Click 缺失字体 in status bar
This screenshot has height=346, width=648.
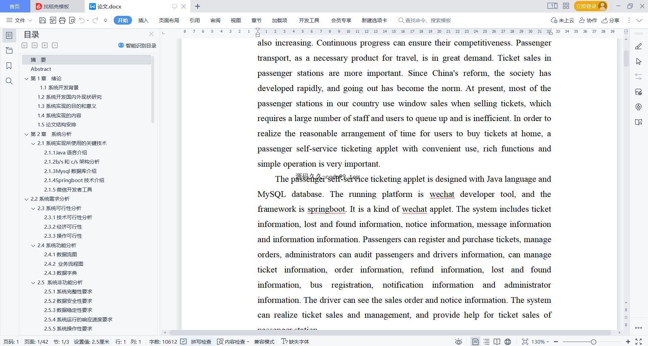(x=295, y=342)
